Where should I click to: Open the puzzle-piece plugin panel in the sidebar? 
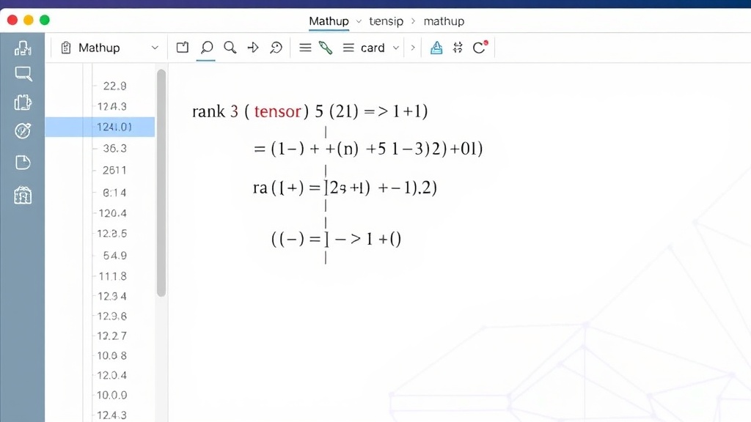[x=23, y=102]
